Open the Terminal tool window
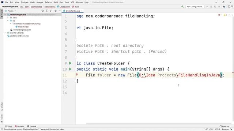The height and width of the screenshot is (131, 234). [x=32, y=126]
